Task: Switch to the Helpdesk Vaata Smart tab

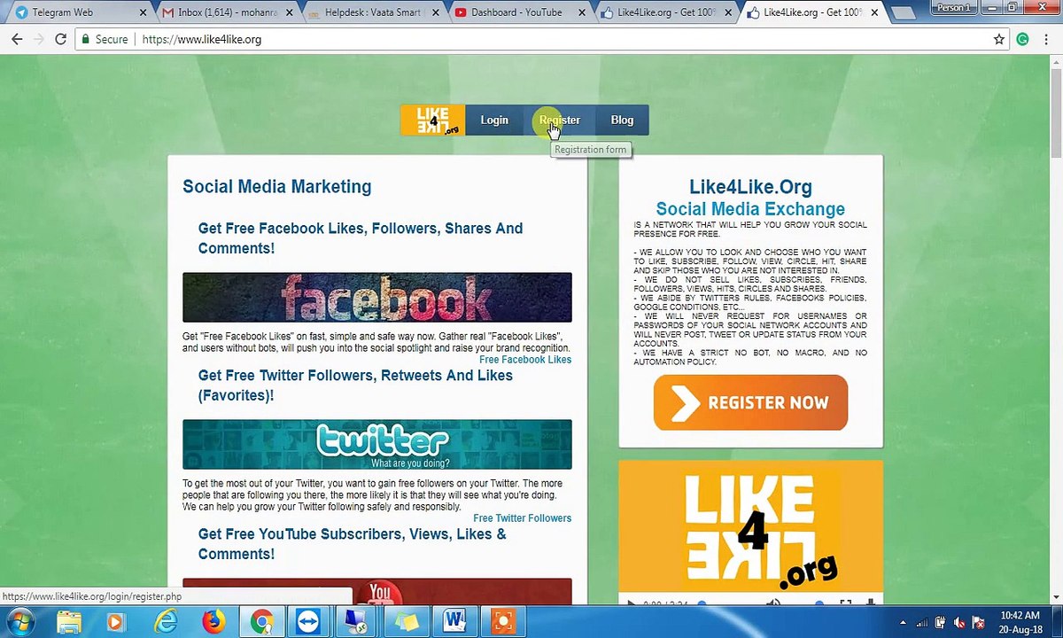Action: pos(372,12)
